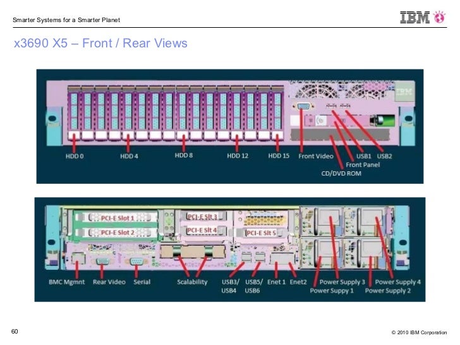Click the 'HDD 4' label
Viewport: 460px width, 345px height.
(x=129, y=156)
